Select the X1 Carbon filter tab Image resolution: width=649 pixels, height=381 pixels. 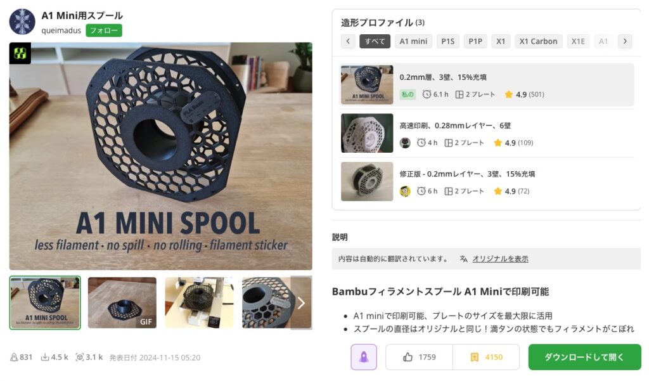[538, 41]
